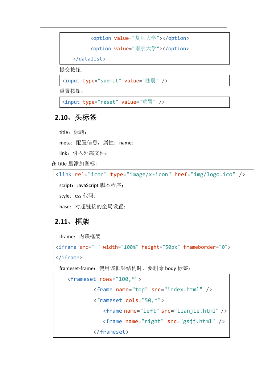Image resolution: width=268 pixels, height=379 pixels.
Task: Click the line 'meta：配置信息，属性：name；'
Action: pos(97,143)
